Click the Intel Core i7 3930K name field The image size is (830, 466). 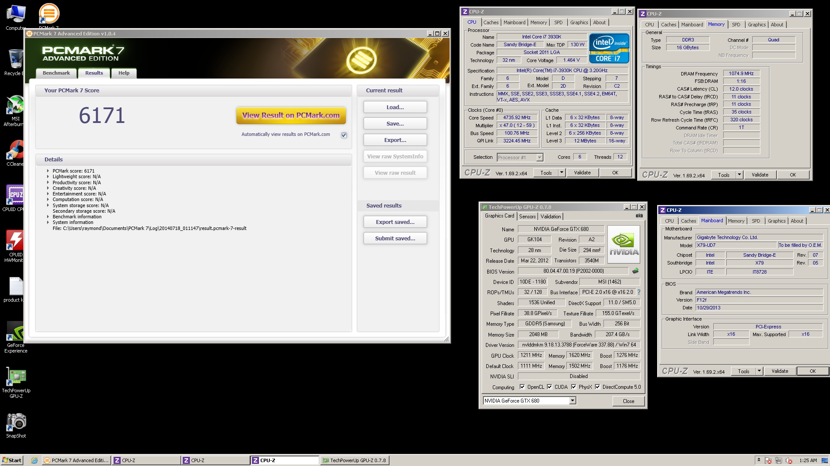(x=542, y=37)
